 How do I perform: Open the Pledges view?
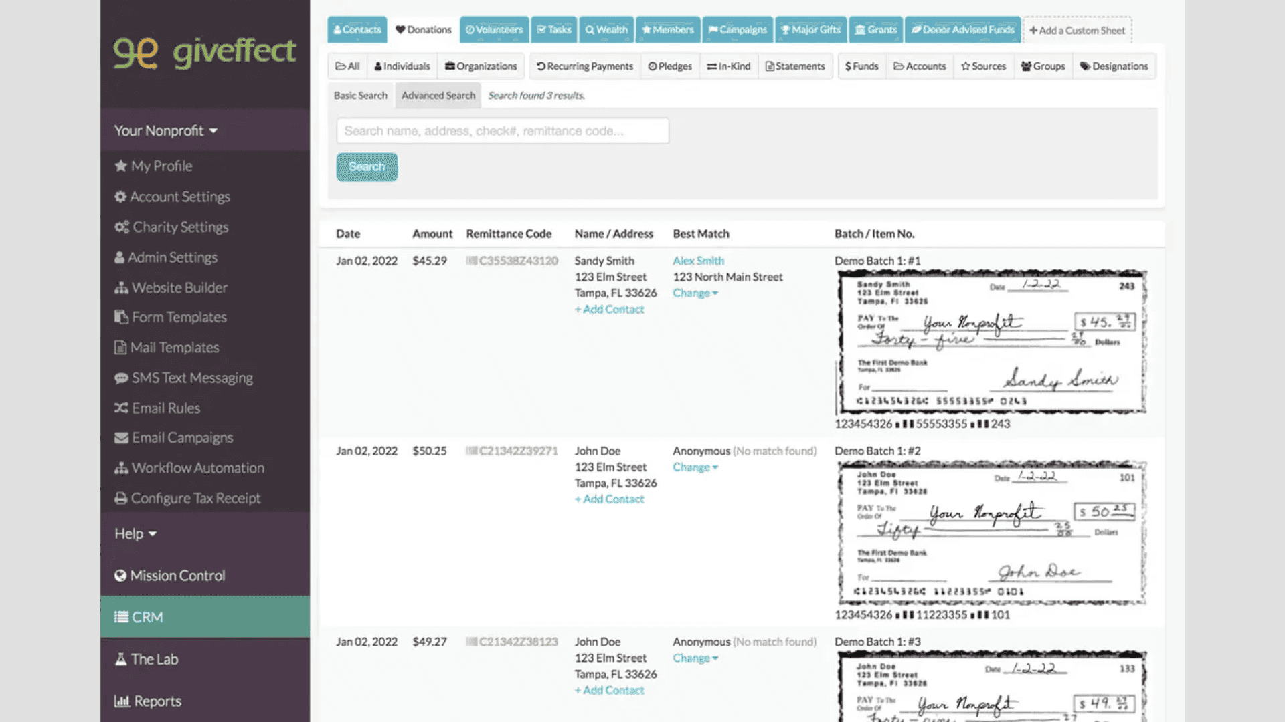(x=670, y=66)
